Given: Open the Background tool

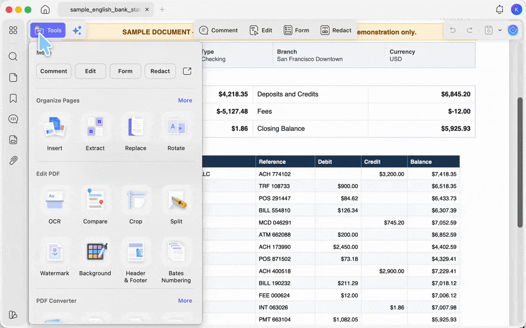Looking at the screenshot, I should point(95,257).
